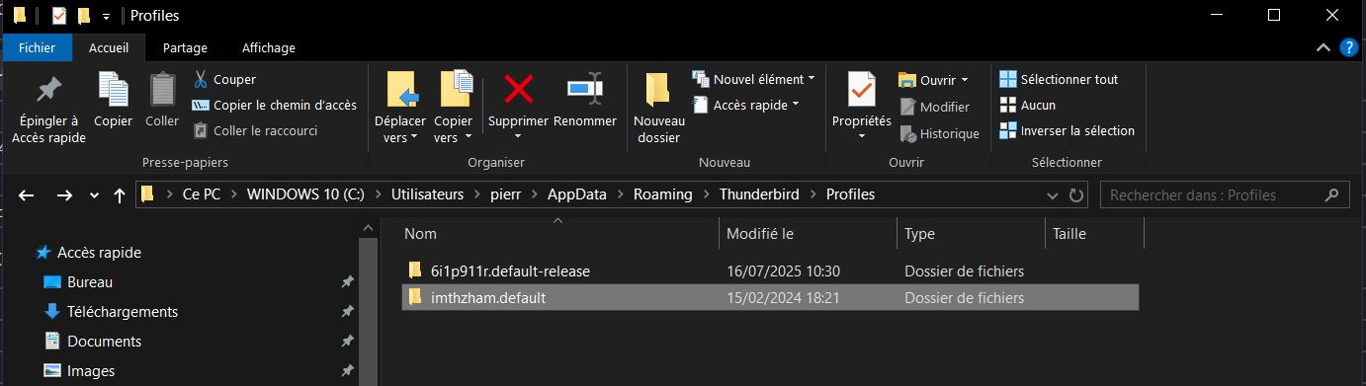Create a new folder with Nouveau dossier
Image resolution: width=1366 pixels, height=386 pixels.
pyautogui.click(x=658, y=109)
